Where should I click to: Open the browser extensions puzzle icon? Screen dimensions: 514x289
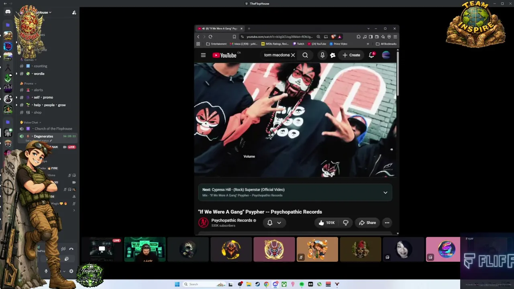(358, 37)
